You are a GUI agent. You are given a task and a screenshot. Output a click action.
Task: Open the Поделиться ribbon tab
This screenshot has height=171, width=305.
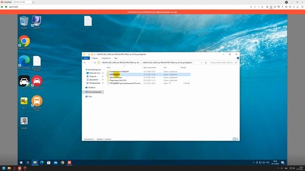click(106, 58)
